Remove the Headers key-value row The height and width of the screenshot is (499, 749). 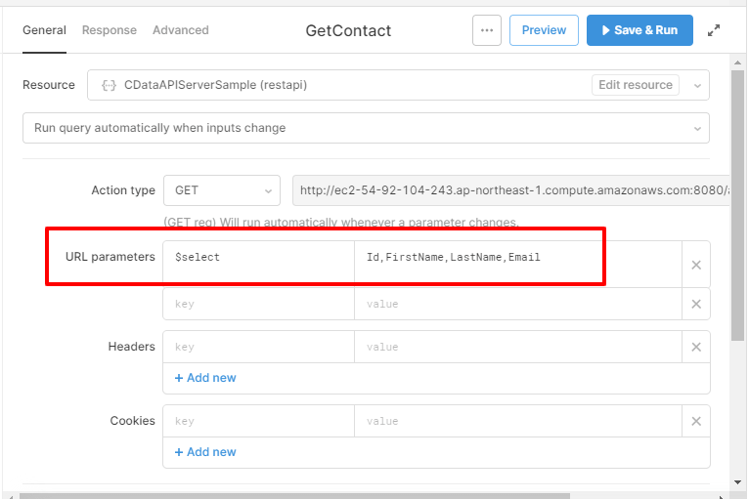coord(696,347)
